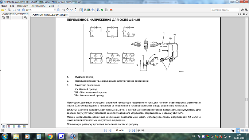Click the zoom in plus button
The height and width of the screenshot is (140, 249).
pos(58,10)
